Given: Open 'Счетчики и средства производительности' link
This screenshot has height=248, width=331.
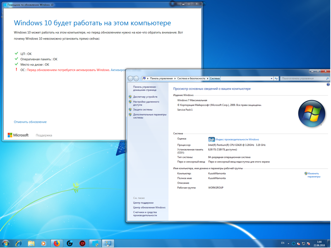Looking at the screenshot, I should (145, 214).
